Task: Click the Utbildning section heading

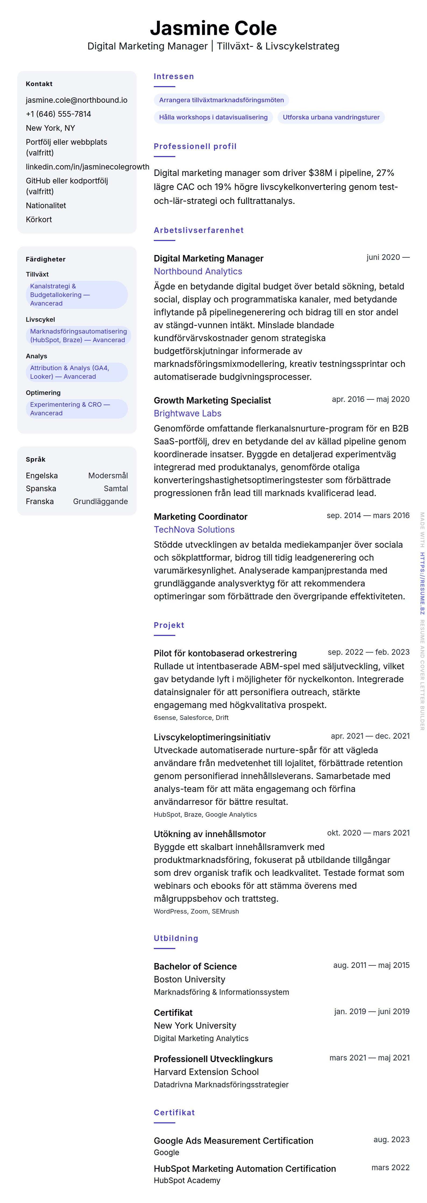Action: pos(176,938)
